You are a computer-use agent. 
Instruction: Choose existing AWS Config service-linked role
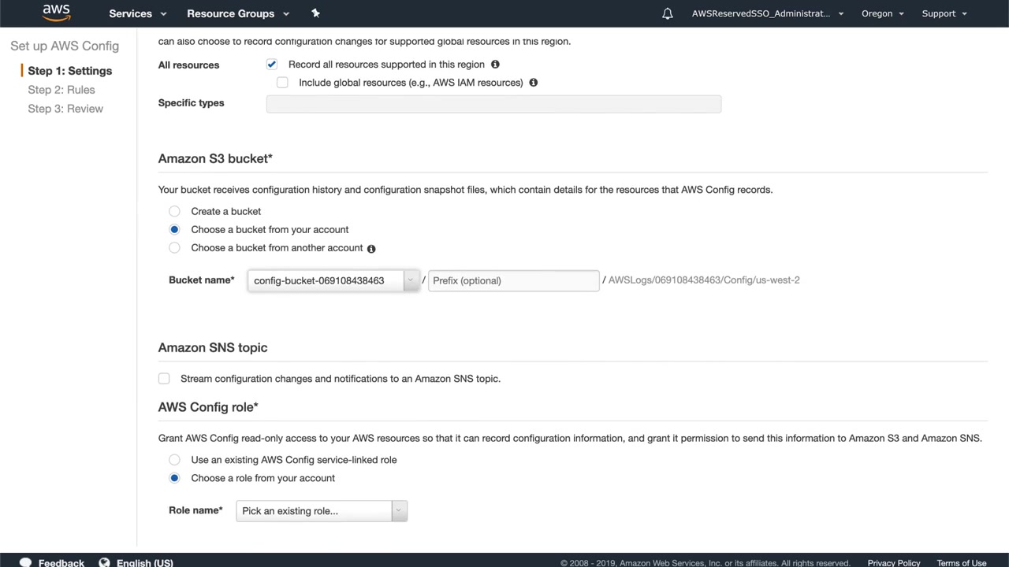pos(175,460)
